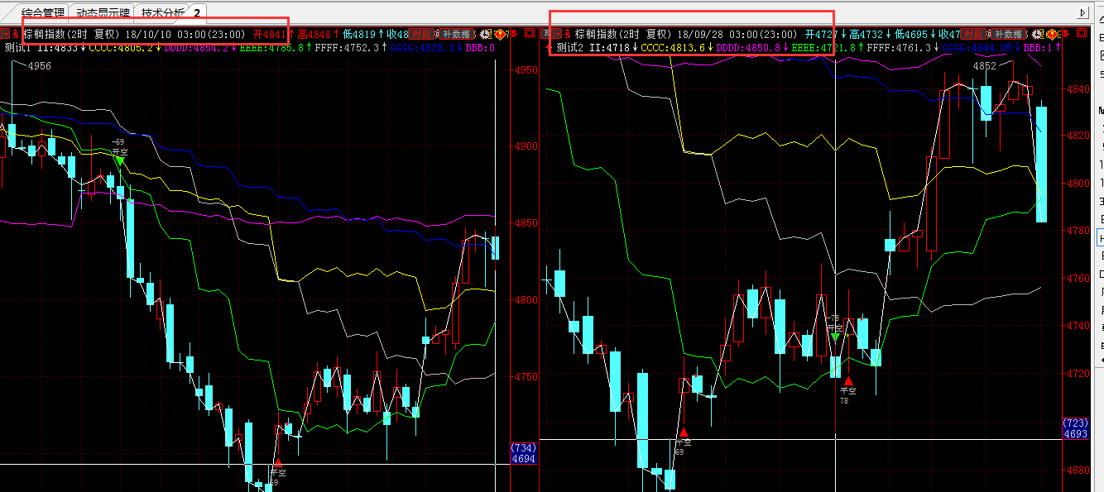
Task: Open the 动态显示牌 tab
Action: pyautogui.click(x=103, y=12)
